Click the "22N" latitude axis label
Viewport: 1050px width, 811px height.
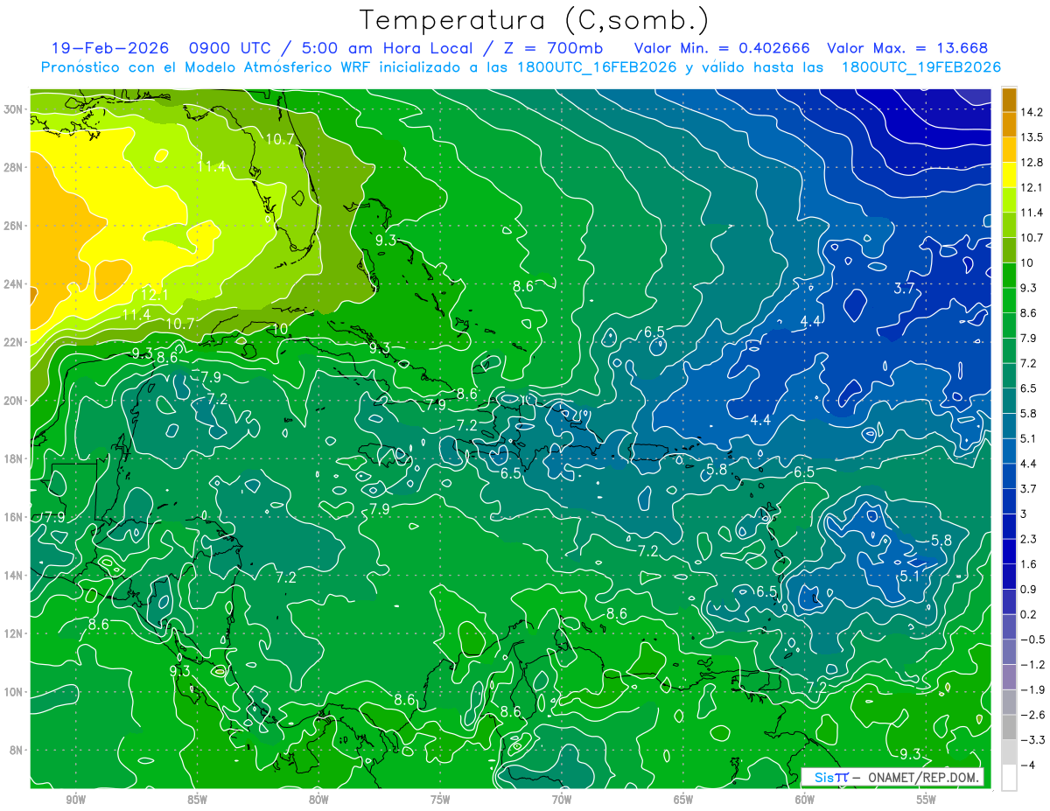(x=15, y=342)
